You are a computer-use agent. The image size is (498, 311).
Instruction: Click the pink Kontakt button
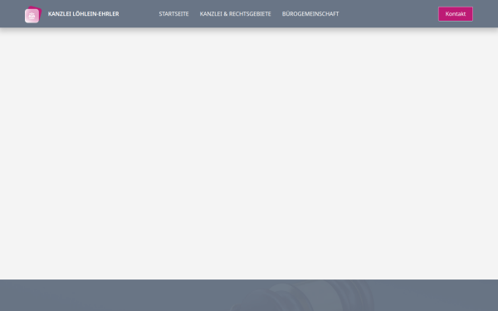click(456, 14)
